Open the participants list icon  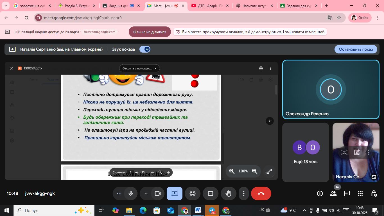pyautogui.click(x=333, y=193)
